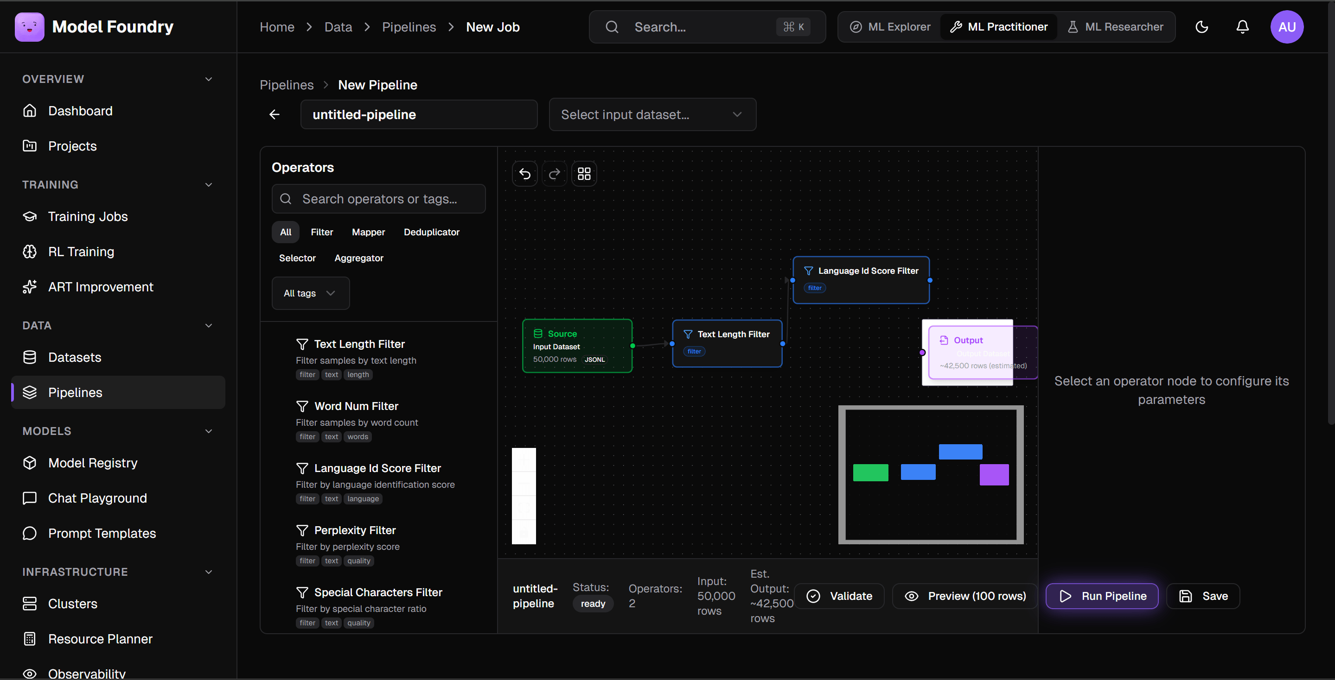The height and width of the screenshot is (680, 1335).
Task: Save the pipeline
Action: point(1203,596)
